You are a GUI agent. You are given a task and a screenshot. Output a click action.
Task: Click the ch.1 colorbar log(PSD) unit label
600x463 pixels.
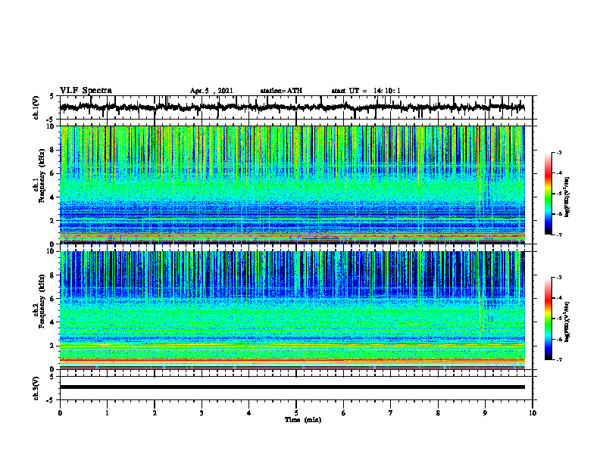(567, 197)
